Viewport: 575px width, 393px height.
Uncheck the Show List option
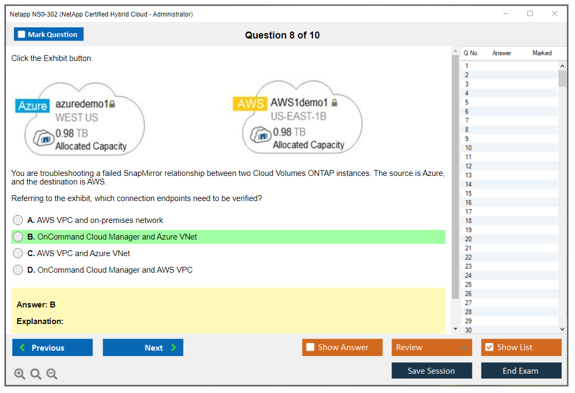click(489, 348)
